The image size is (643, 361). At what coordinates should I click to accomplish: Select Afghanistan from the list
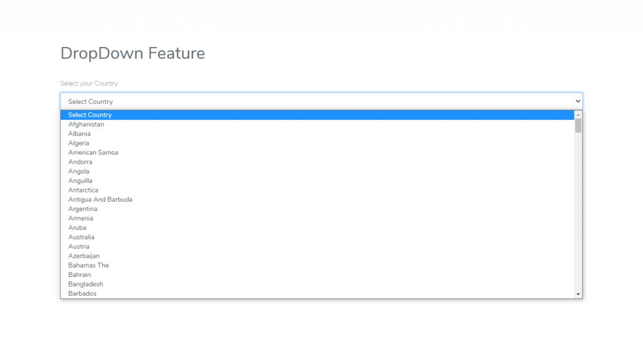pos(86,124)
